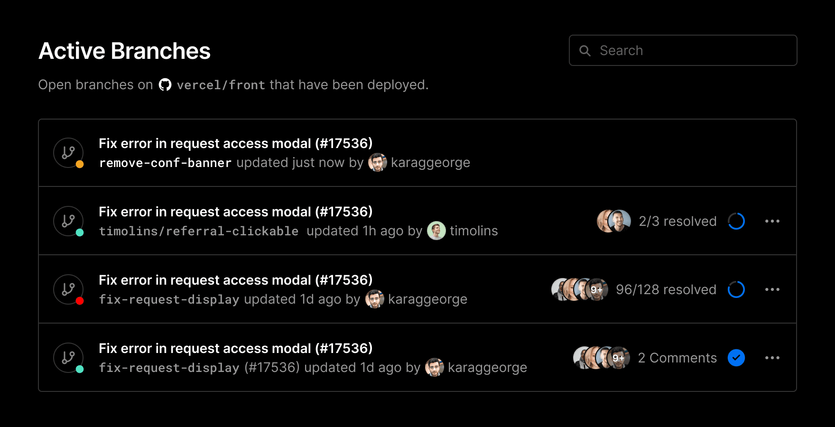Click karaggeorge avatar in remove-conf-banner row

coord(378,163)
